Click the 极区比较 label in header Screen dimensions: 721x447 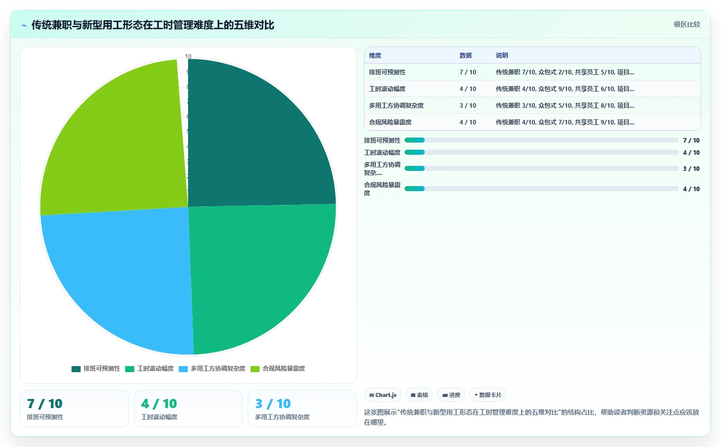[687, 24]
